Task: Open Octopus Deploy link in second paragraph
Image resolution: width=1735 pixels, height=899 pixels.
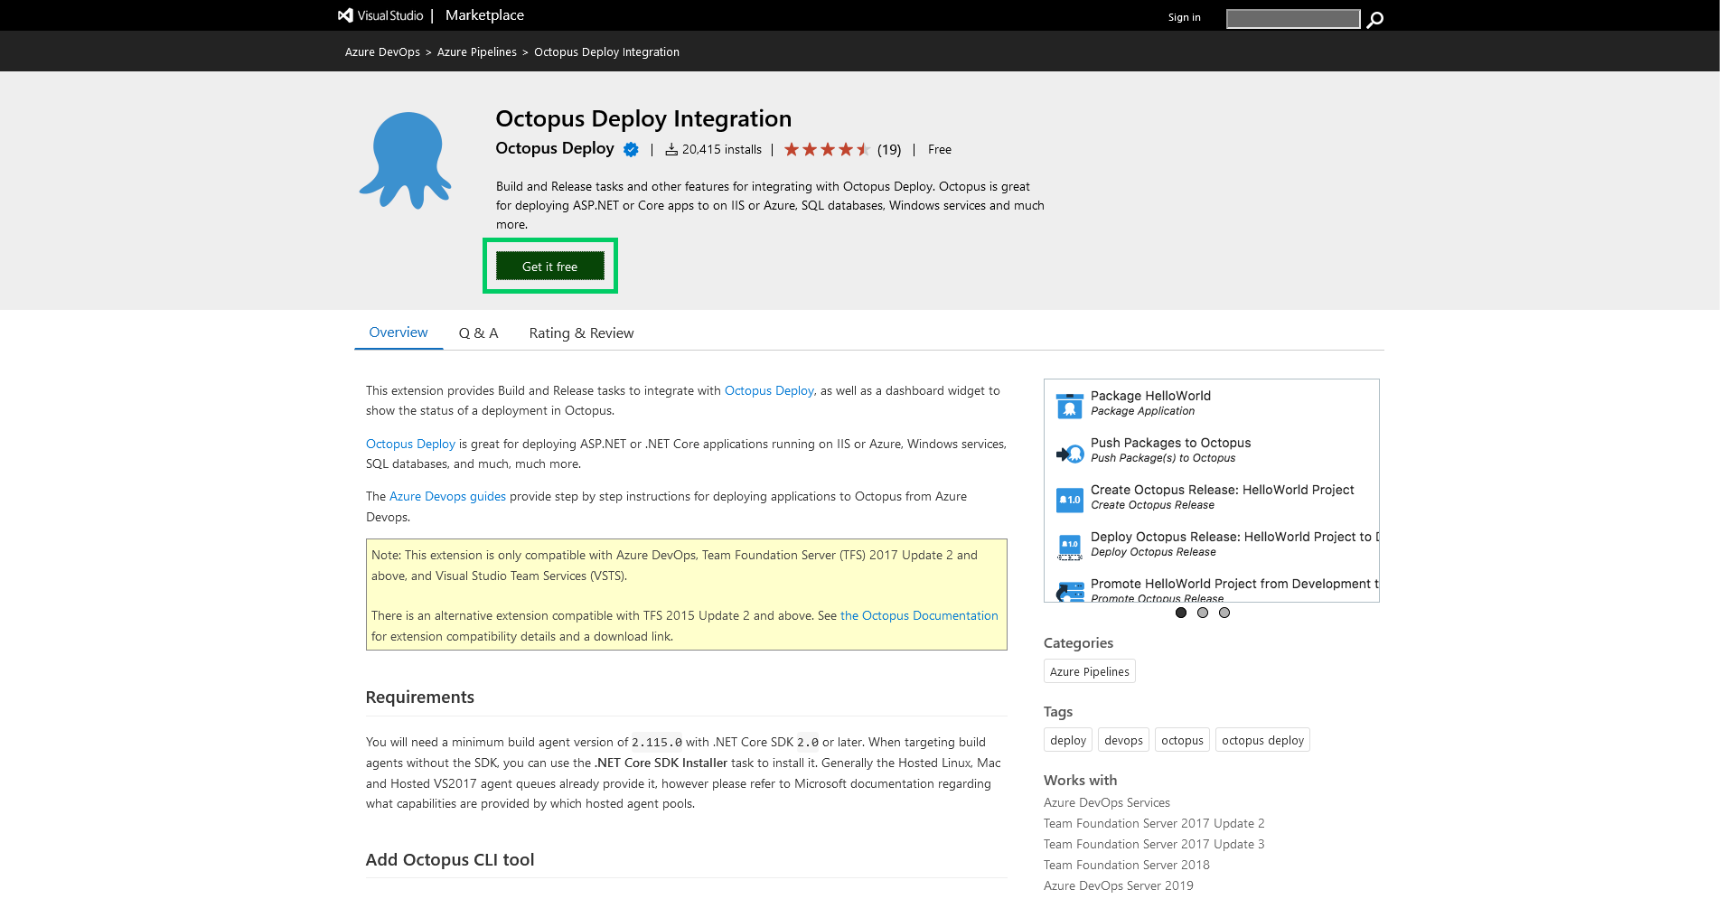Action: click(x=410, y=445)
